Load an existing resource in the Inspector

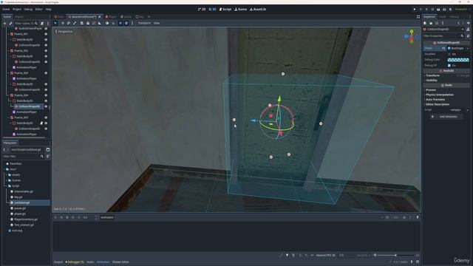click(431, 23)
